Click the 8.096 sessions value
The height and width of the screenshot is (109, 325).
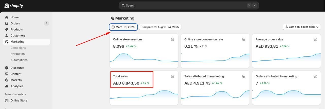[x=119, y=46]
